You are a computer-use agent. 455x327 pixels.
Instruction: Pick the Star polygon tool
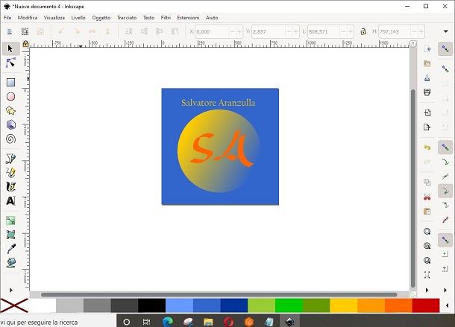tap(10, 110)
